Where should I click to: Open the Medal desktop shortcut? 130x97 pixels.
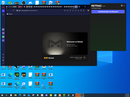(24, 76)
